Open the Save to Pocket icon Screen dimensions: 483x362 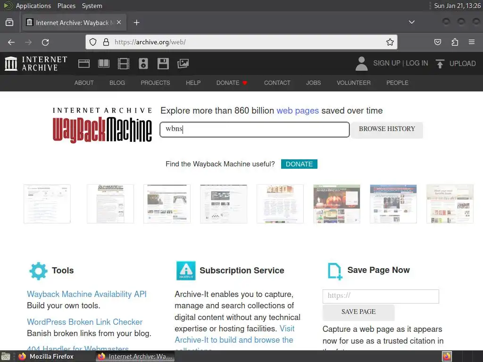pyautogui.click(x=437, y=42)
